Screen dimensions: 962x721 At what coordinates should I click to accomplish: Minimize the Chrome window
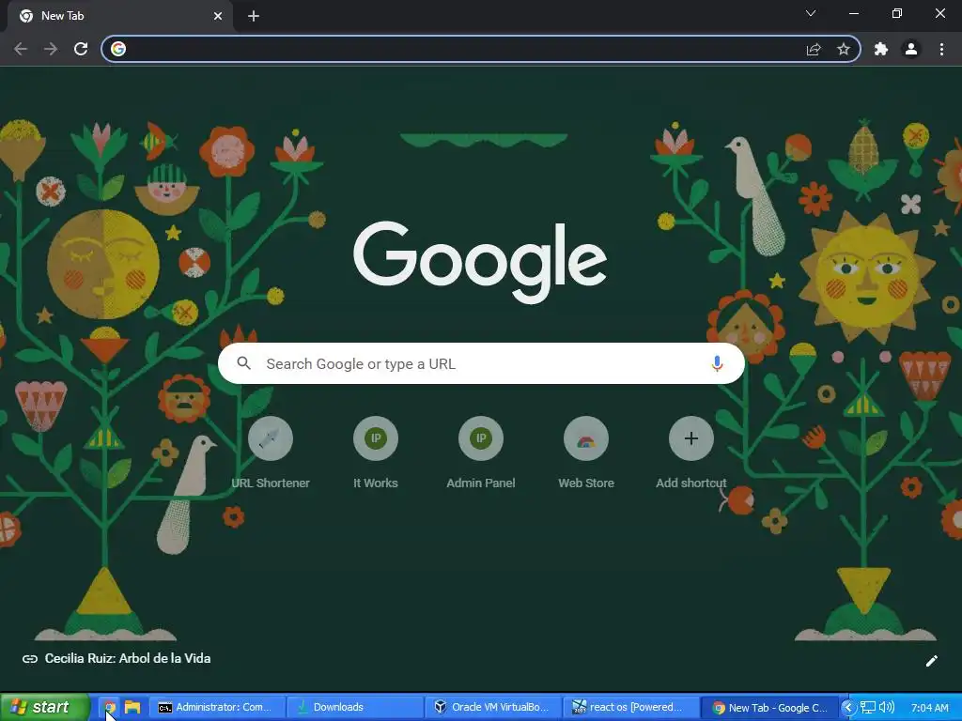tap(853, 13)
